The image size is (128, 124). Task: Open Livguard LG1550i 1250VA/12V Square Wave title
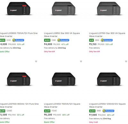tap(107, 105)
